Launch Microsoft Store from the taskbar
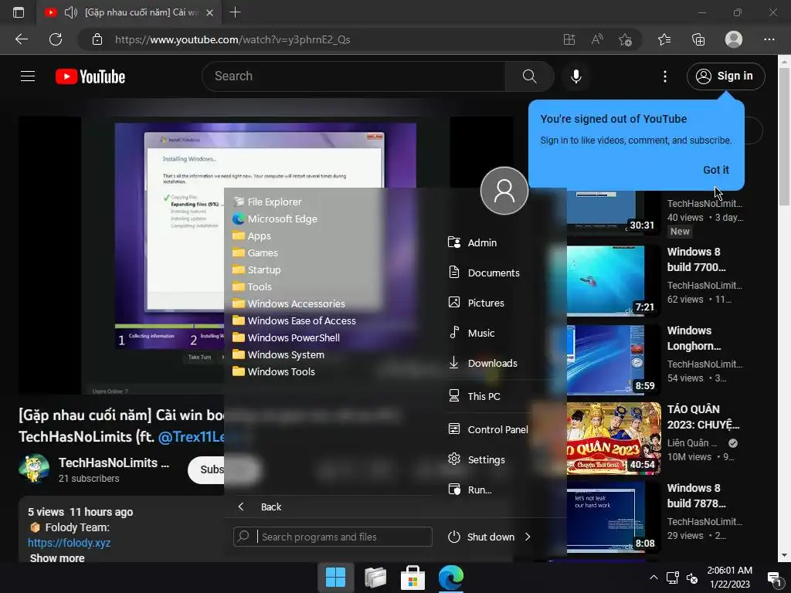Image resolution: width=791 pixels, height=593 pixels. pos(412,578)
